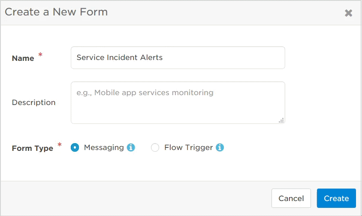Click the Flow Trigger option label text
362x216 pixels.
(188, 147)
